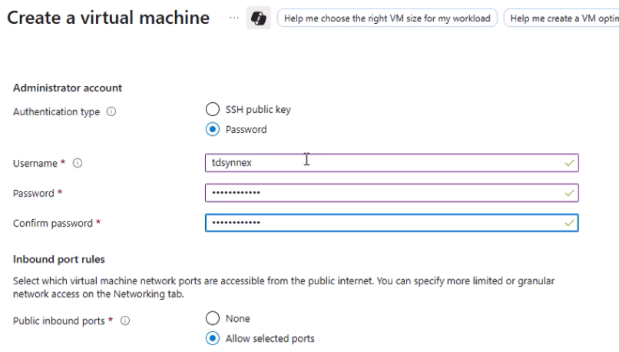619x352 pixels.
Task: Open the ellipsis more options menu
Action: [x=234, y=18]
